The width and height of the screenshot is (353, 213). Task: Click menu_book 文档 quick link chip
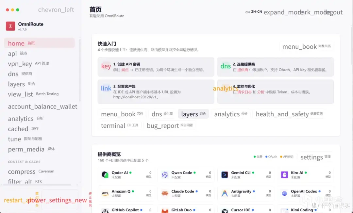122,114
